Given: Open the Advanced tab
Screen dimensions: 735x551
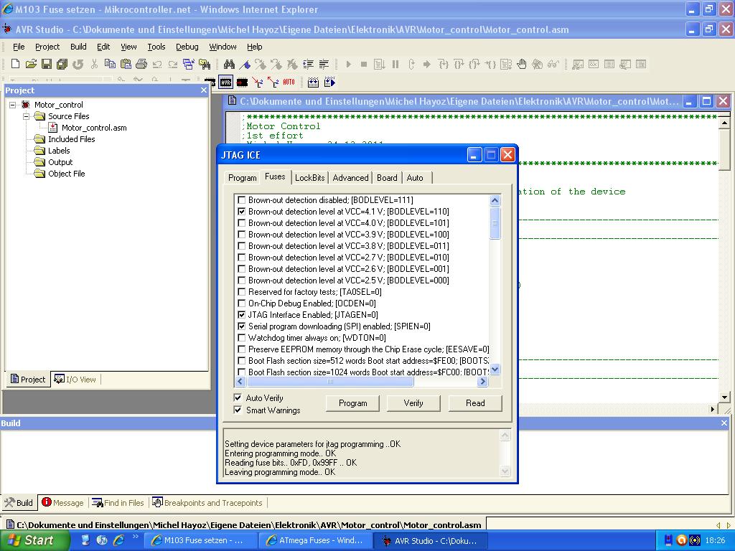Looking at the screenshot, I should point(350,178).
